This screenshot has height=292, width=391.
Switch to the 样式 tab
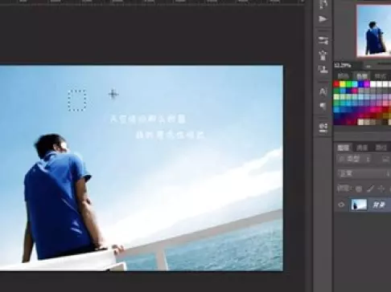tap(381, 76)
